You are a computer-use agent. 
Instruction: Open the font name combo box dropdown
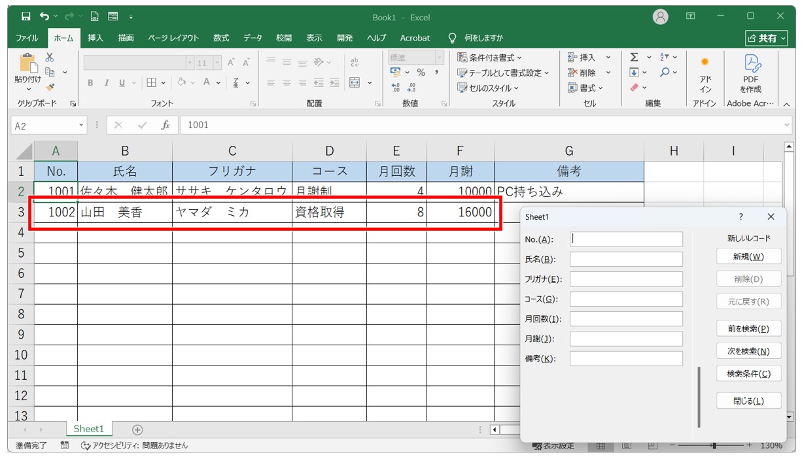(x=190, y=63)
